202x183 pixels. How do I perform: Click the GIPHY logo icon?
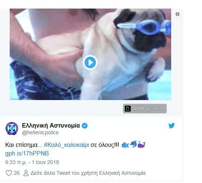(x=128, y=109)
